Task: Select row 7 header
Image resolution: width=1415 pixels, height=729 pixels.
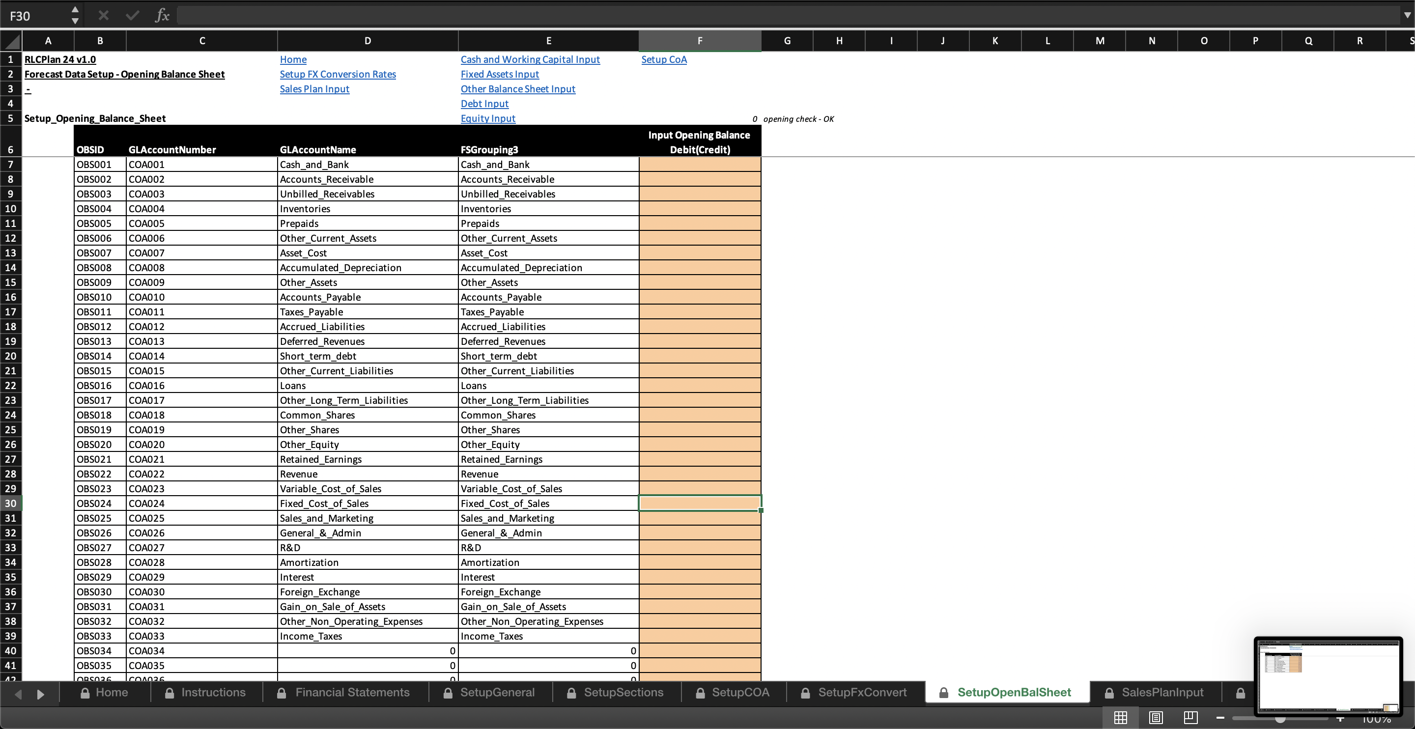Action: coord(10,164)
